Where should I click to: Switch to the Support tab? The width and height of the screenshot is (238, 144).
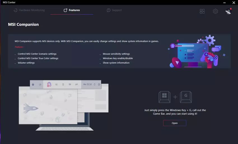(x=114, y=10)
